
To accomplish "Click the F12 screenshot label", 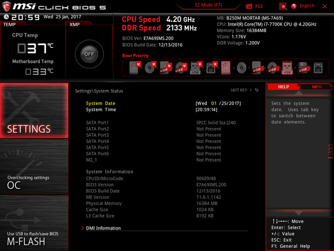I will click(x=259, y=7).
